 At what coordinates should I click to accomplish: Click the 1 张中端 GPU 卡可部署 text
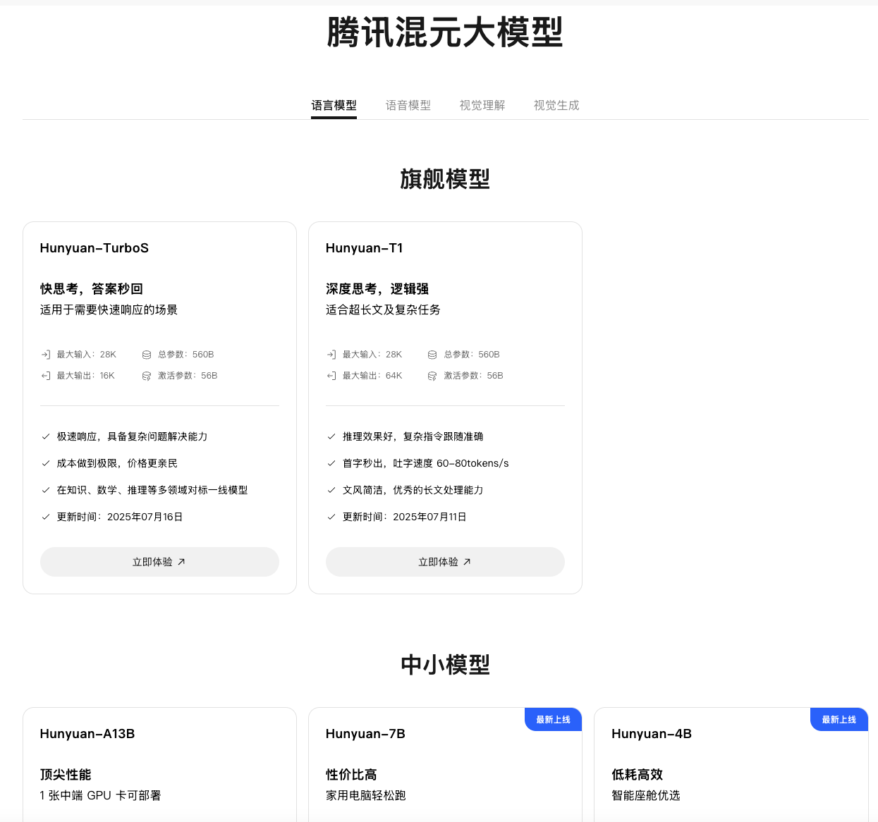coord(101,795)
